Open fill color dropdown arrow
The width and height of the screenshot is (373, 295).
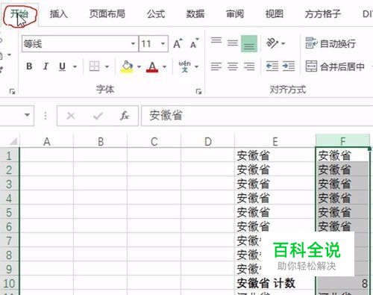[x=139, y=66]
